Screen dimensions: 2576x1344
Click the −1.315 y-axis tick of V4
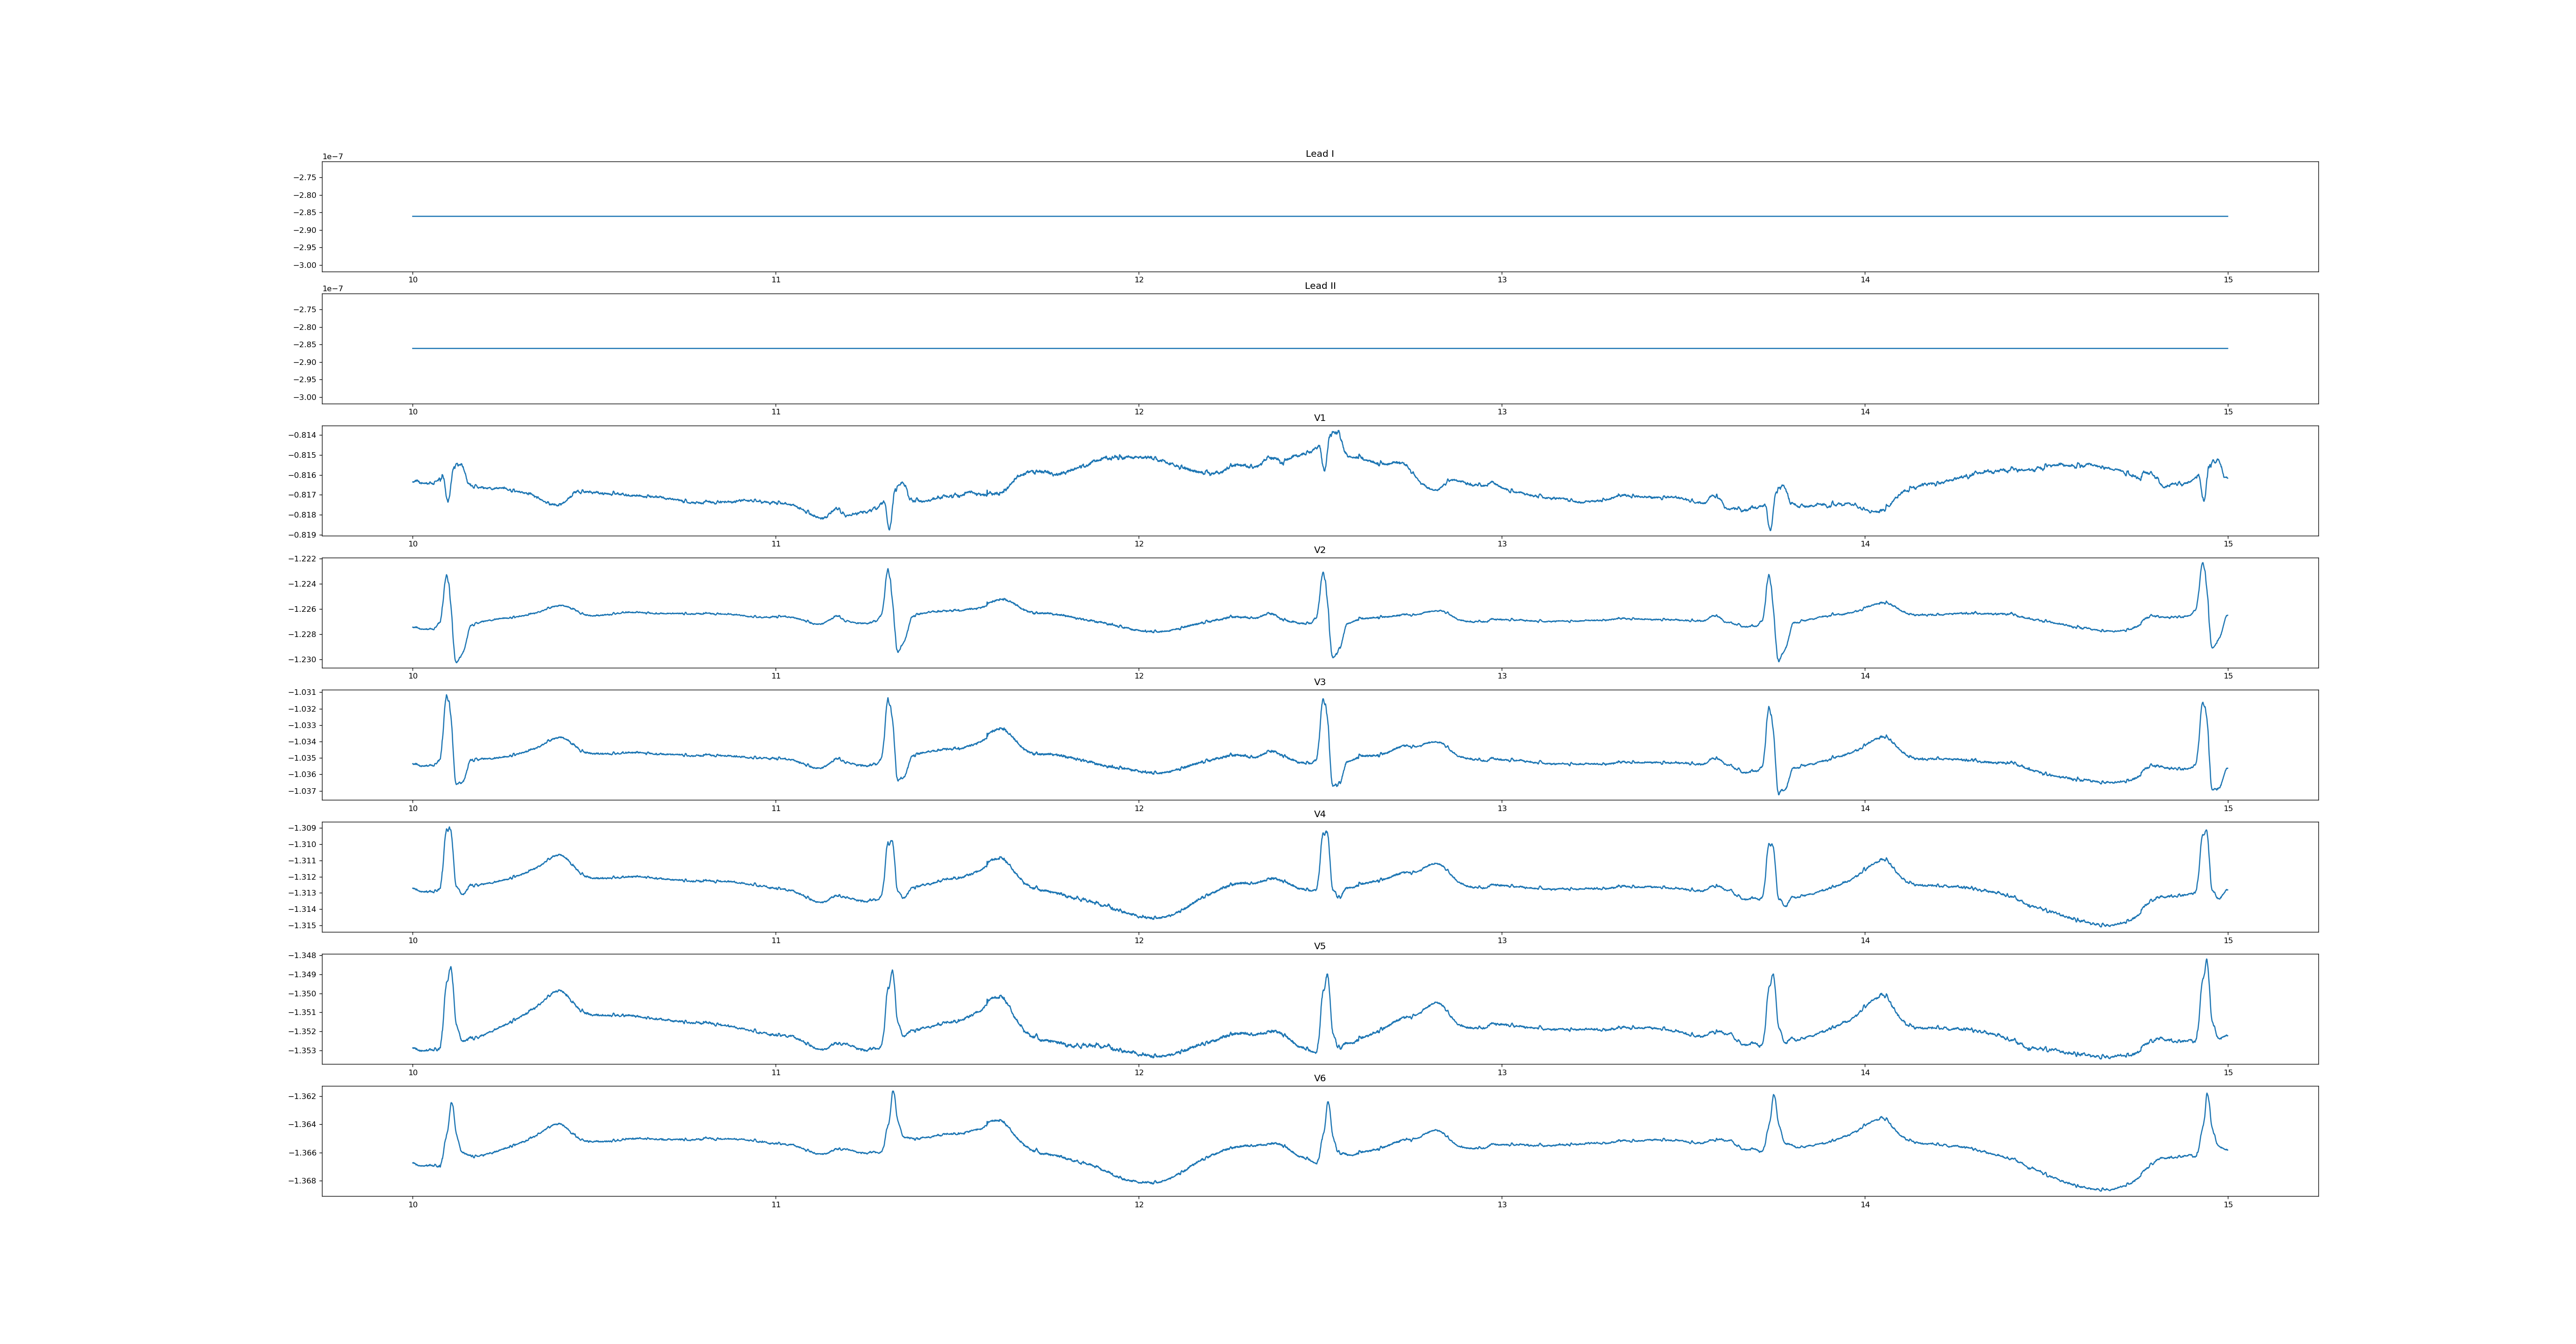302,926
